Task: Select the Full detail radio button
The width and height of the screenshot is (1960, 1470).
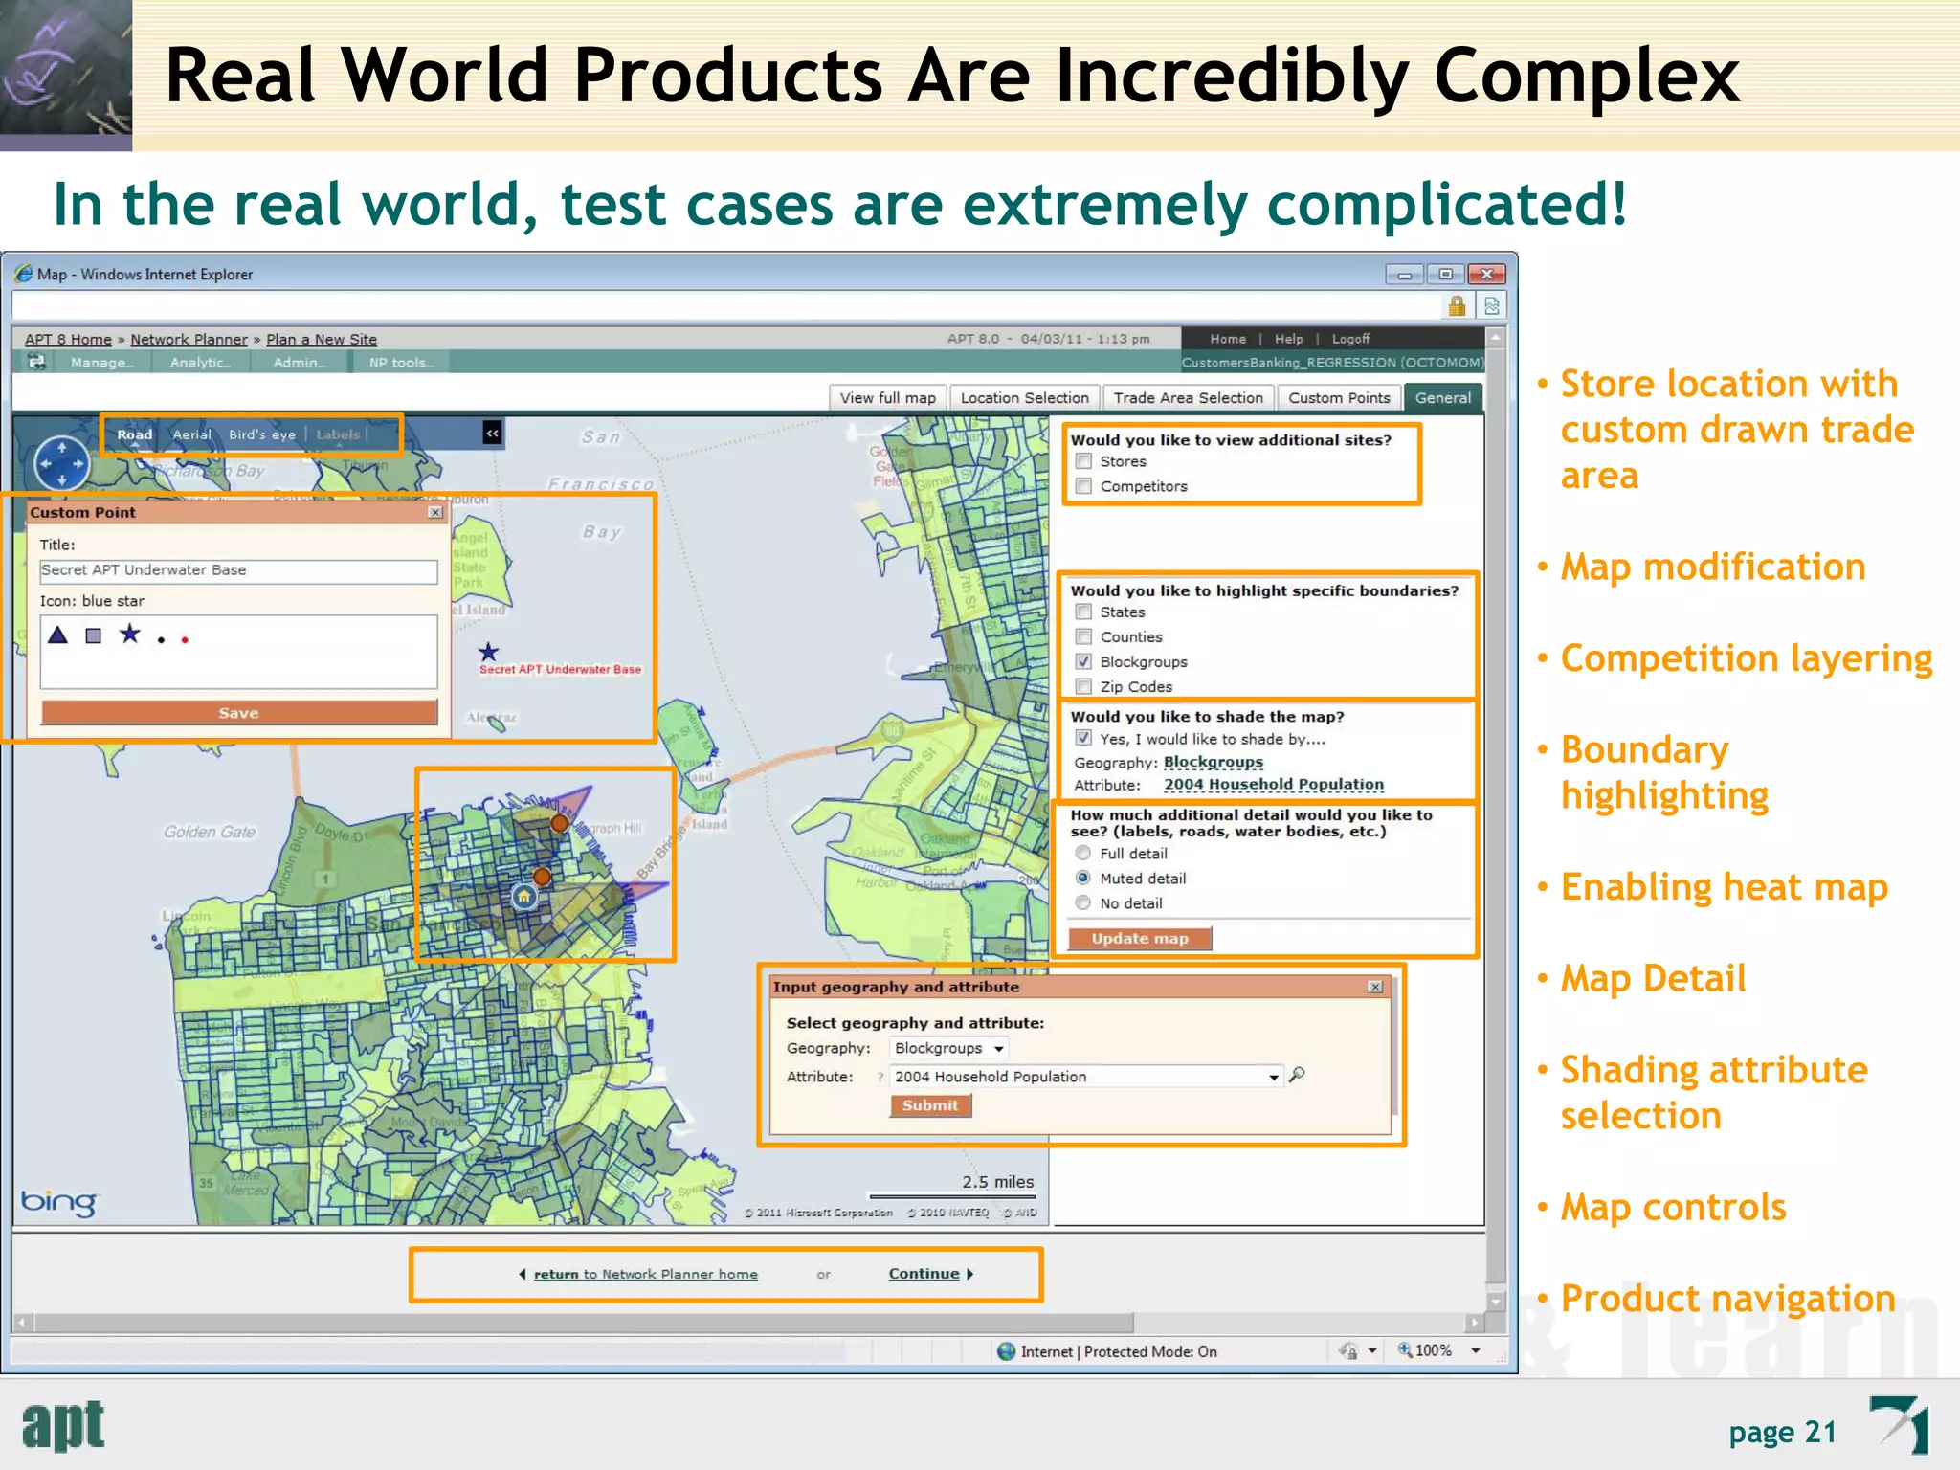Action: [1082, 853]
